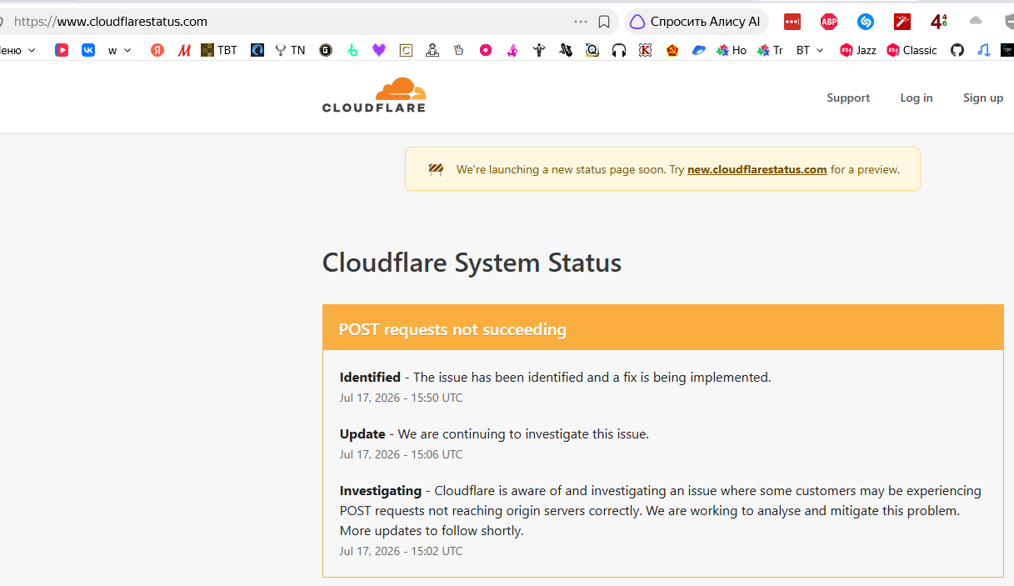This screenshot has height=586, width=1014.
Task: Click the Cloudflare logo
Action: 374,95
